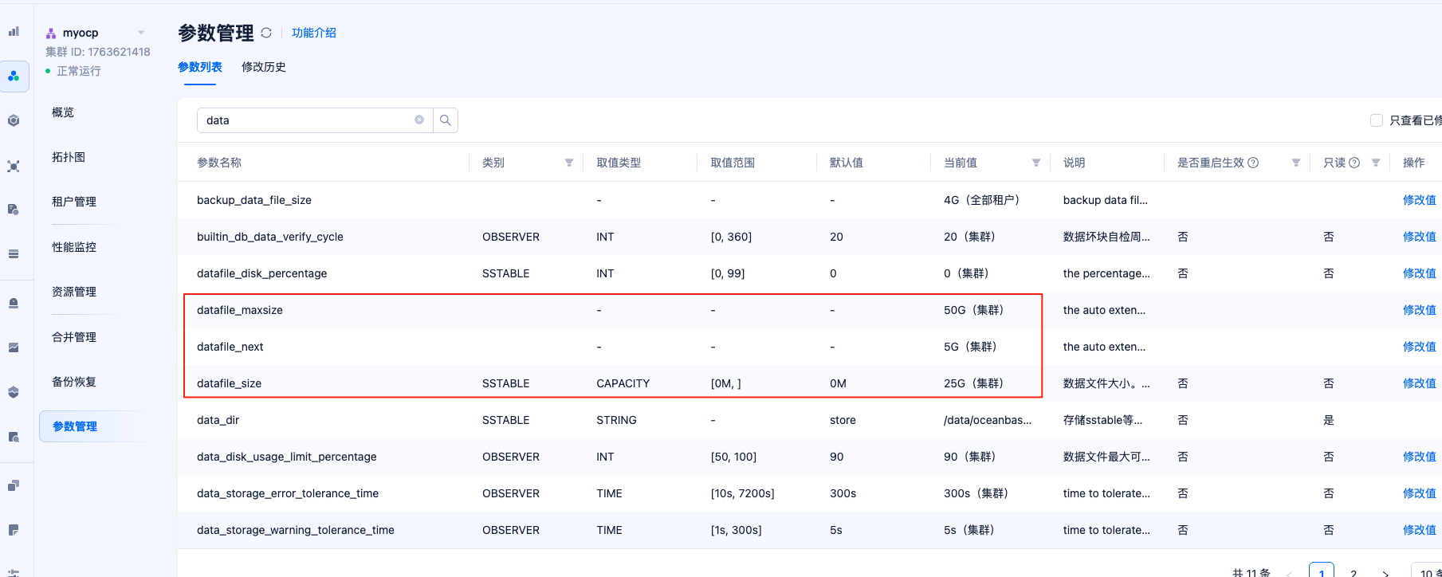The image size is (1442, 577).
Task: Click 修改值 for datafile_maxsize
Action: [x=1419, y=310]
